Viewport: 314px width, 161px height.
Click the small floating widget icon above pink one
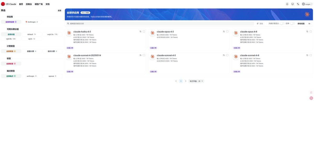311,93
